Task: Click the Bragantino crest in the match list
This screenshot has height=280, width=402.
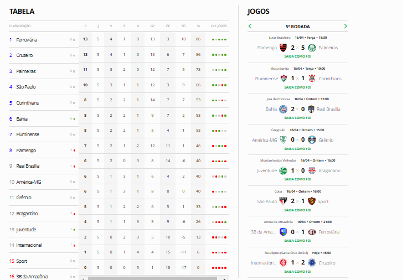Action: coord(312,170)
